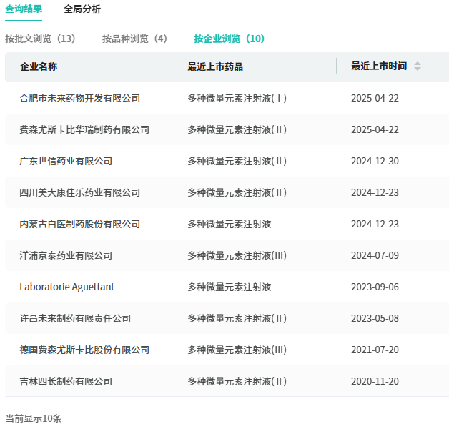
Task: Open 洋浦京泰药业有限公司 details
Action: pyautogui.click(x=66, y=255)
